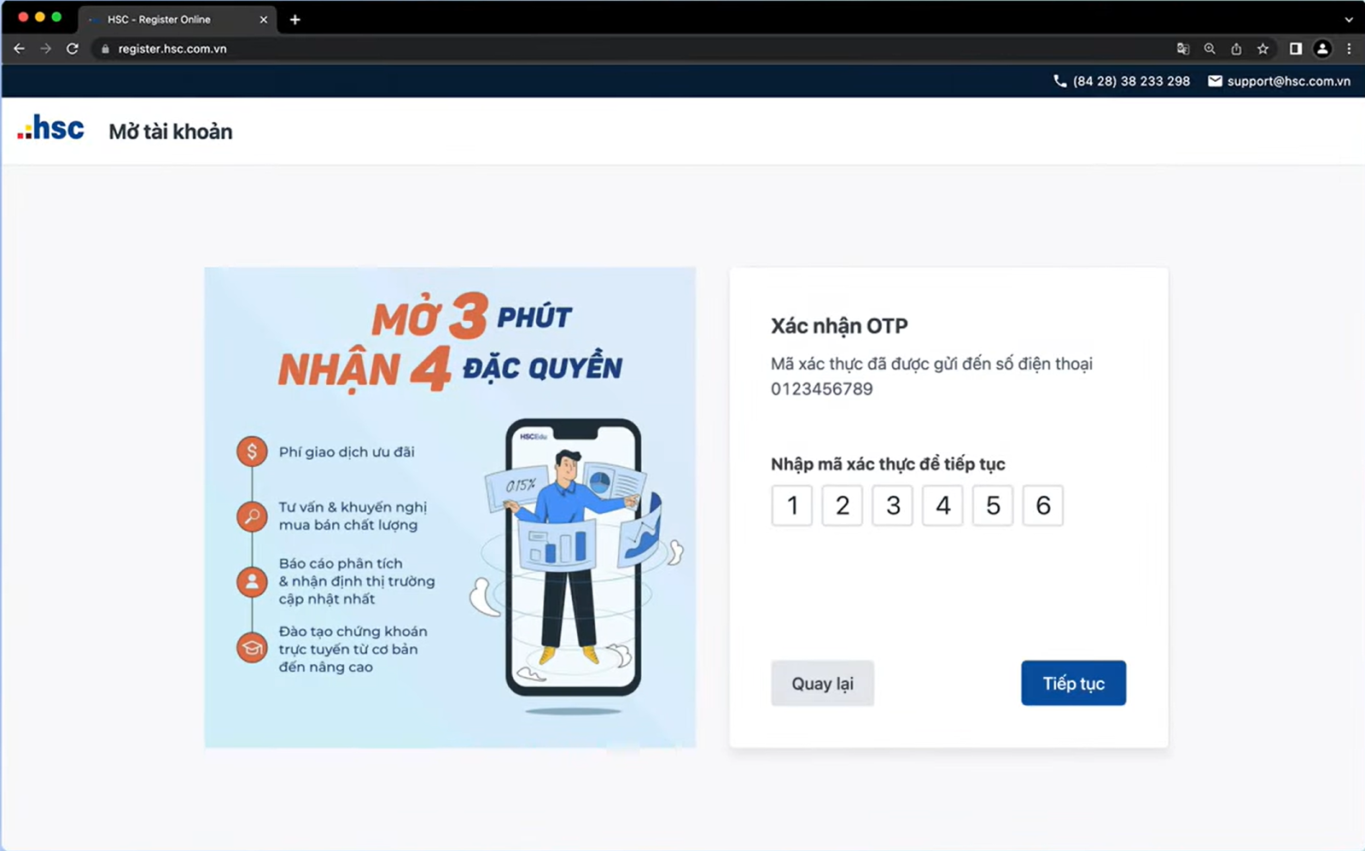The image size is (1365, 851).
Task: Click the Quay lại button
Action: pos(822,683)
